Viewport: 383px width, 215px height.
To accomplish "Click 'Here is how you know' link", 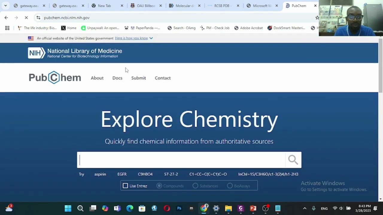I will pyautogui.click(x=131, y=38).
